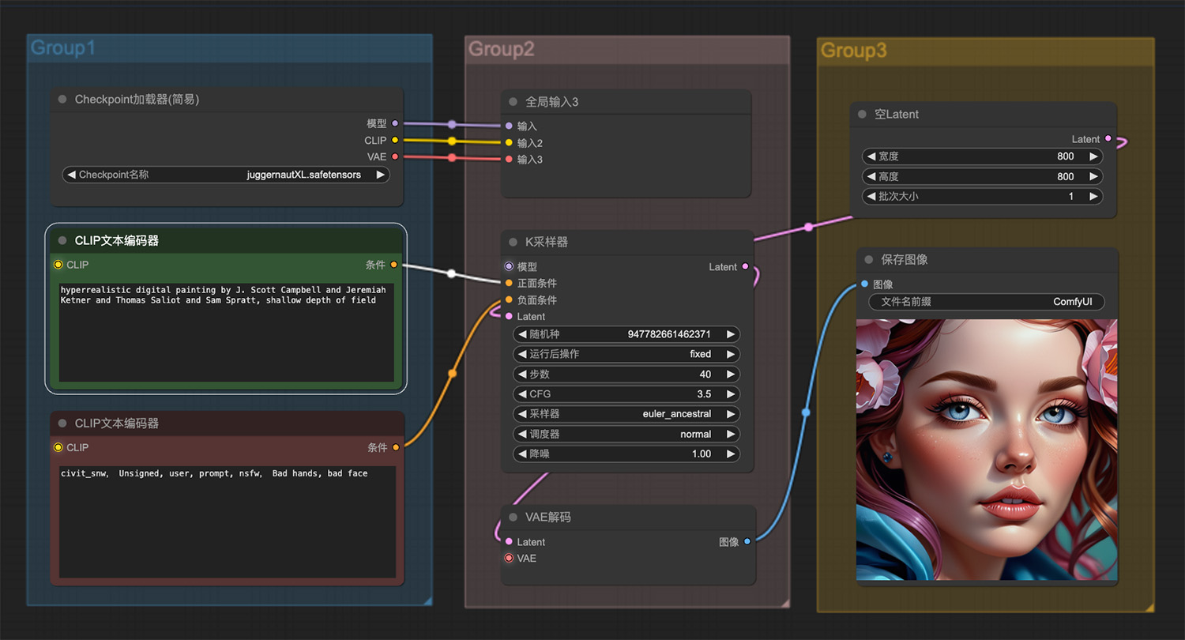Collapse the VAE解码 node via its title dot
Image resolution: width=1185 pixels, height=640 pixels.
click(x=513, y=517)
